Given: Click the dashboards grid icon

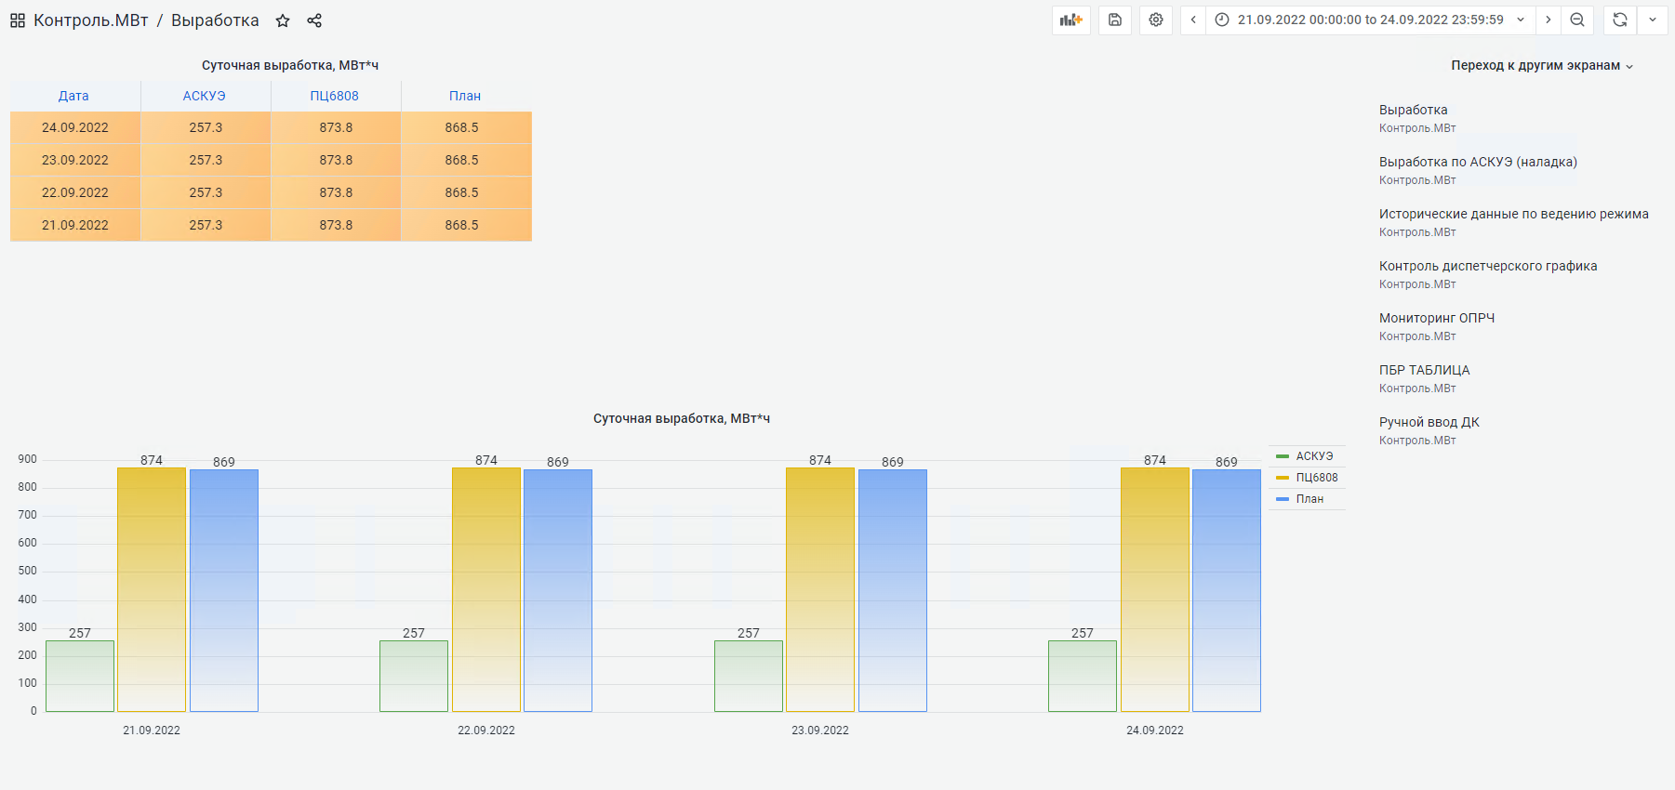Looking at the screenshot, I should 18,20.
